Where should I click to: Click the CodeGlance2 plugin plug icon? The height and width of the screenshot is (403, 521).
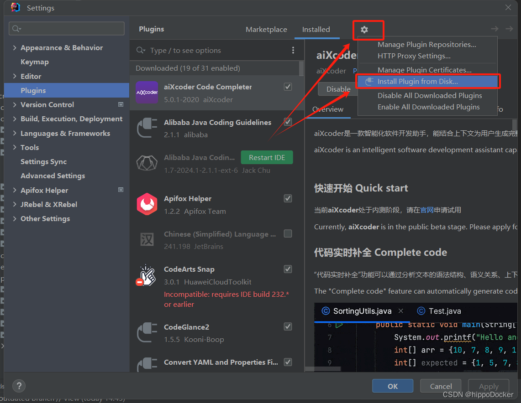coord(147,332)
